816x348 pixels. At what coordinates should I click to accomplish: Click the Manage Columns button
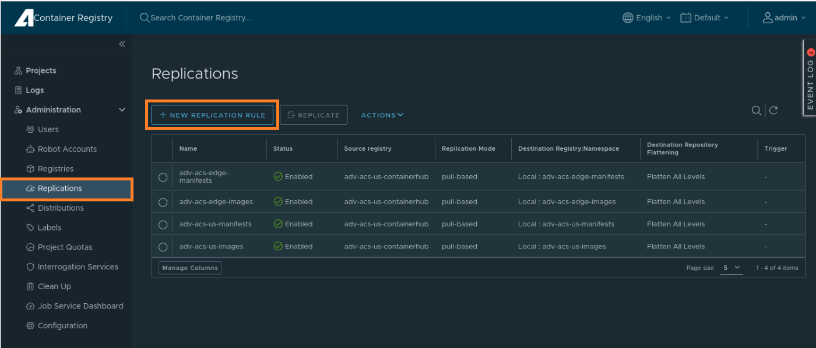click(190, 268)
